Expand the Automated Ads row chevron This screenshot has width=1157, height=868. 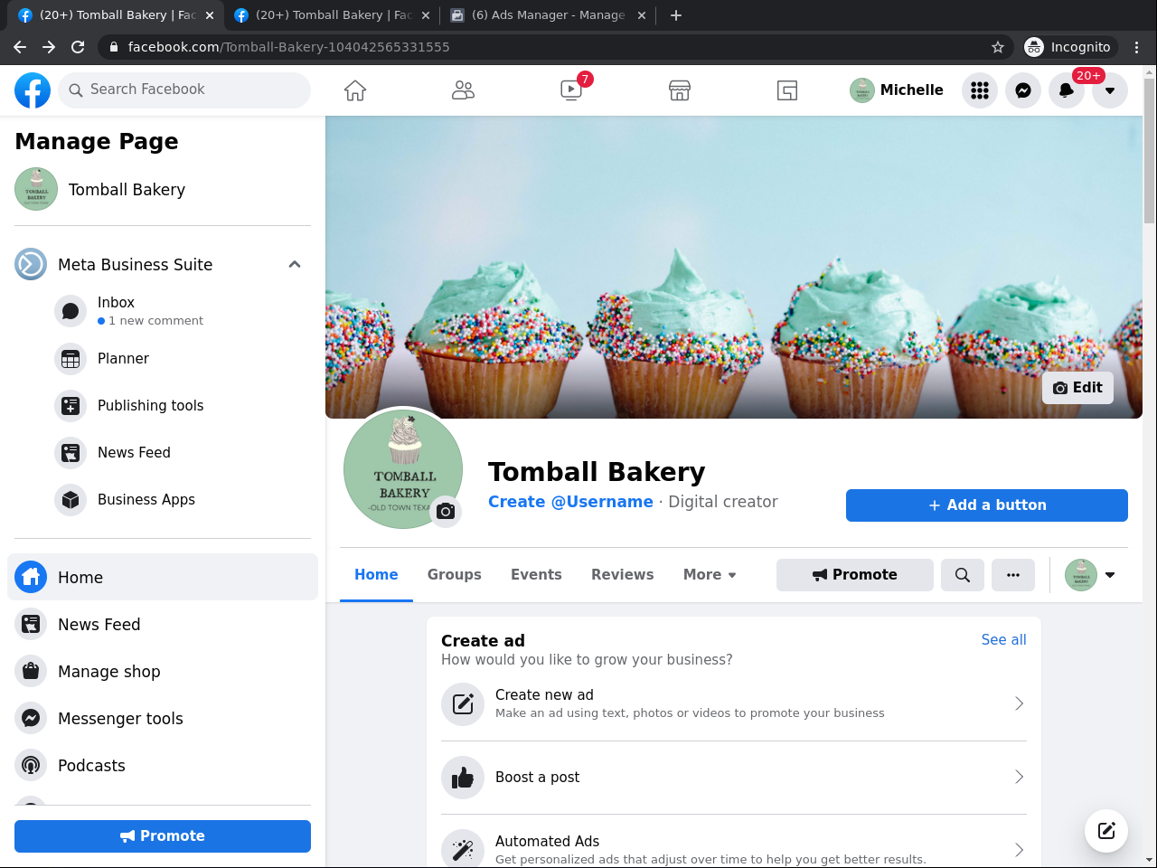point(1019,850)
